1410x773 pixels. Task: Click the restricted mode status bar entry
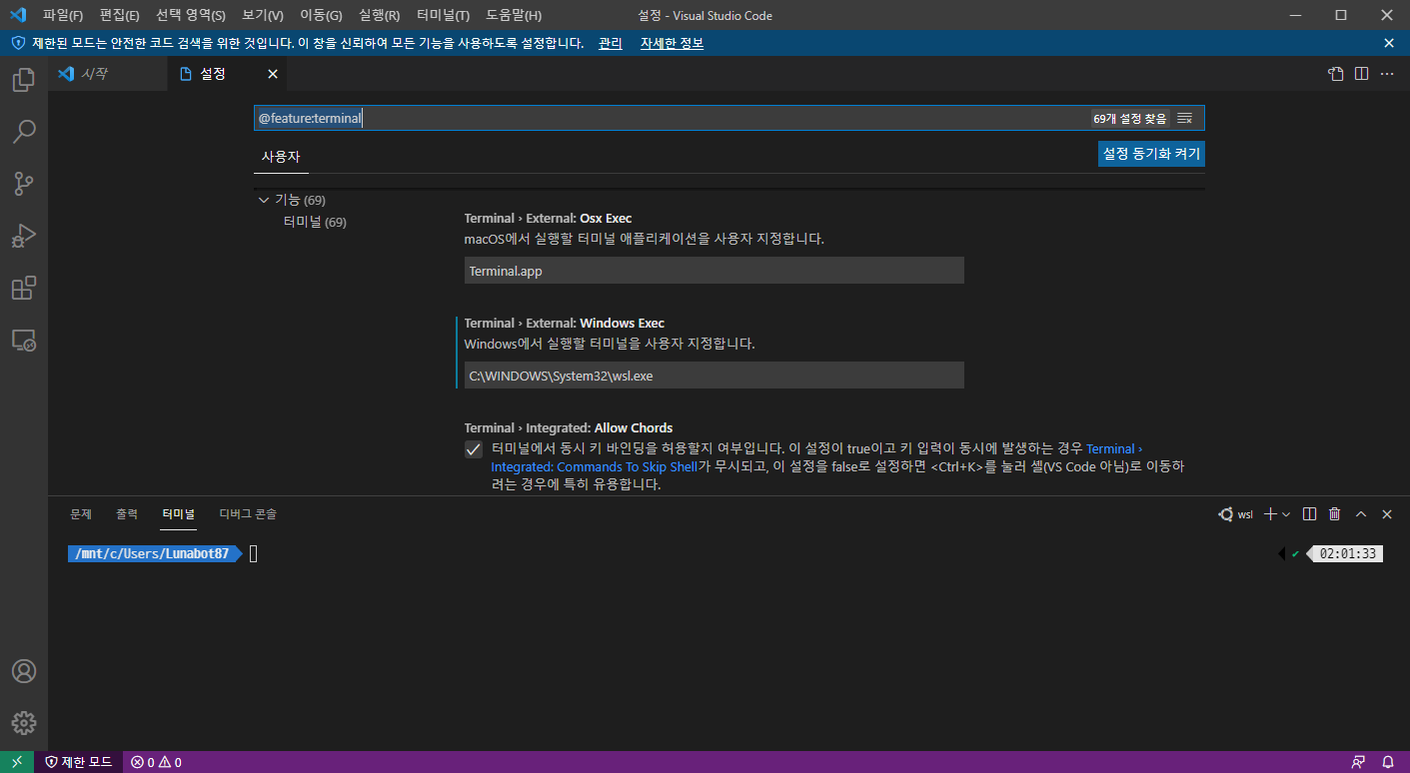tap(79, 762)
